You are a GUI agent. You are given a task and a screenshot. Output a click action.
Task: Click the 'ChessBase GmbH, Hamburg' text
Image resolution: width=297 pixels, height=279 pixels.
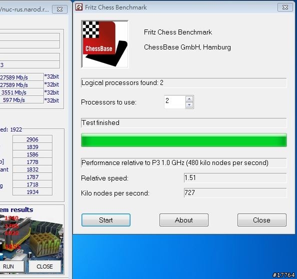coord(187,47)
